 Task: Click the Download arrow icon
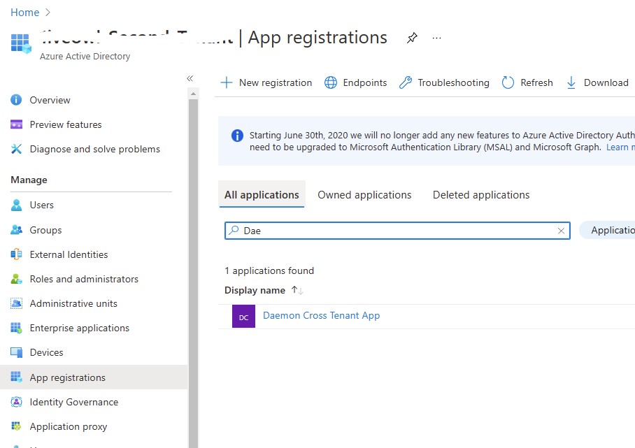pyautogui.click(x=571, y=82)
